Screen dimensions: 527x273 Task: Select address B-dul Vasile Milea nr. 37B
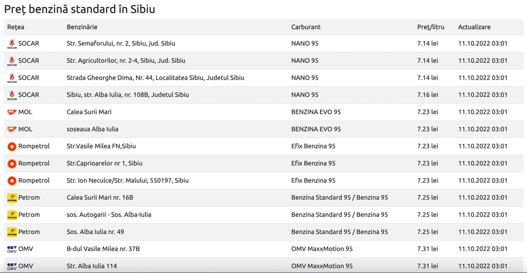pos(103,249)
